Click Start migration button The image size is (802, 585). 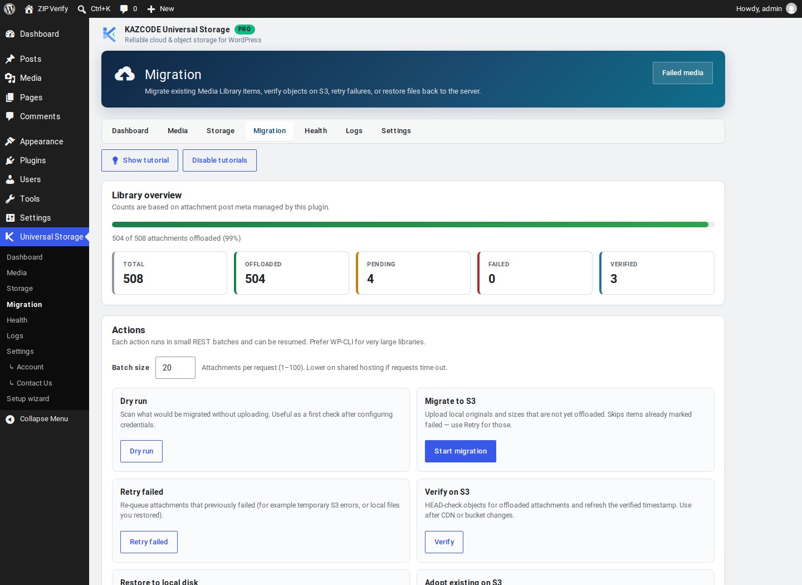[x=461, y=451]
